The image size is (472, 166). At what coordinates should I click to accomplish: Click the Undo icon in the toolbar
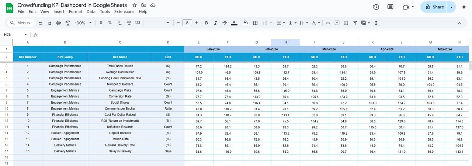coord(41,23)
